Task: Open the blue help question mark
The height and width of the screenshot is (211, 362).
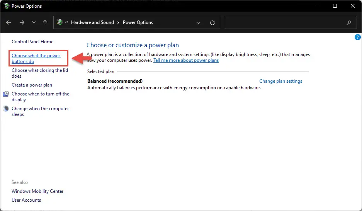Action: [357, 37]
